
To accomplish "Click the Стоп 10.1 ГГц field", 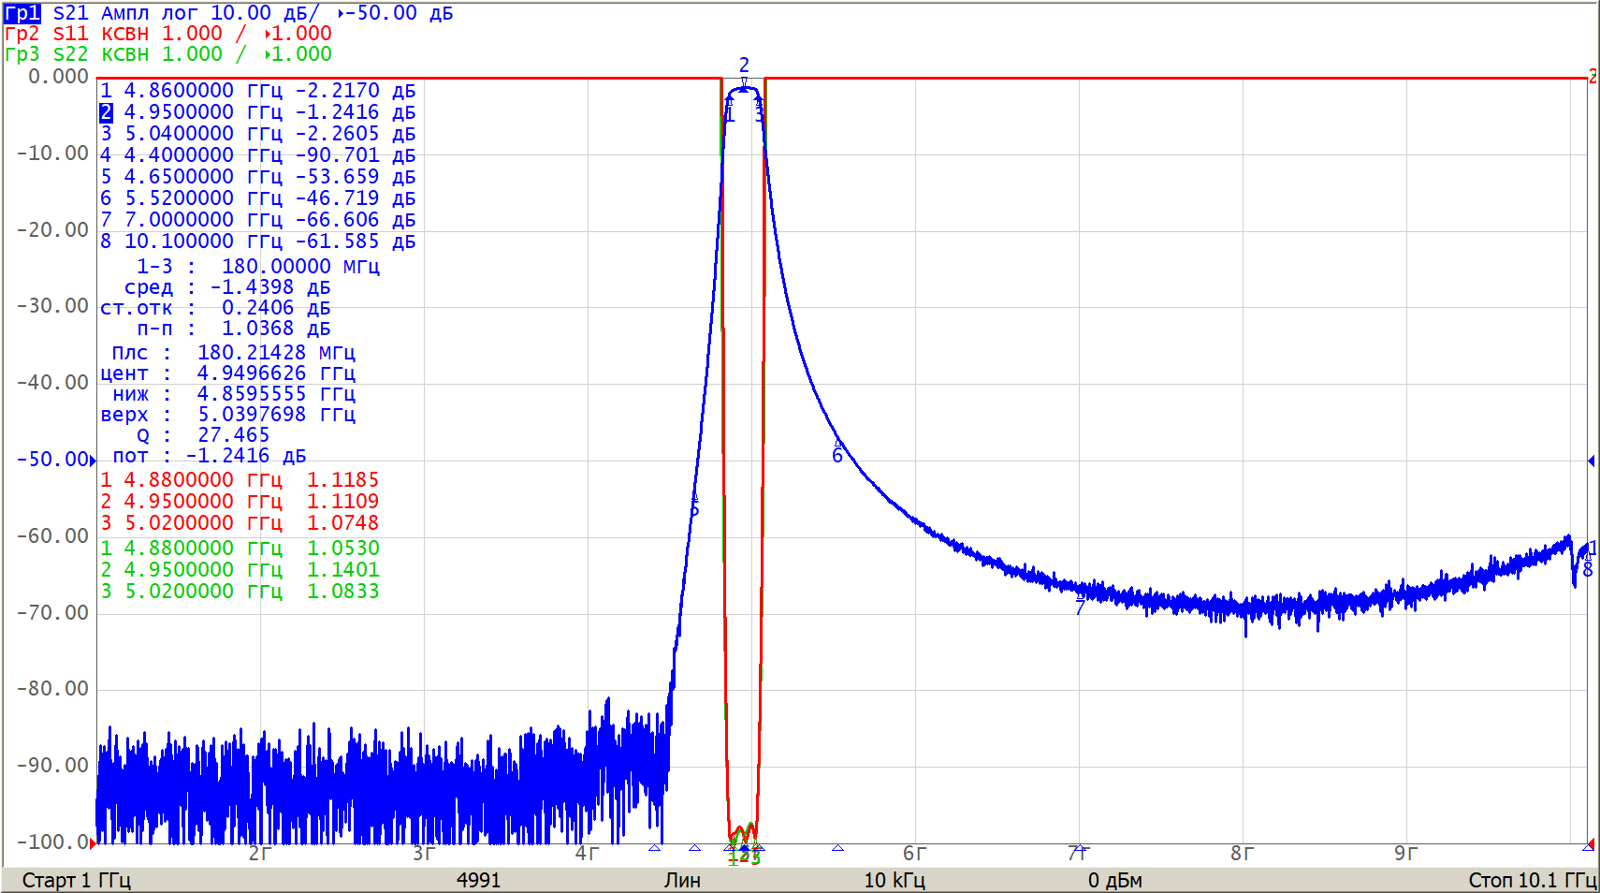I will (x=1531, y=880).
